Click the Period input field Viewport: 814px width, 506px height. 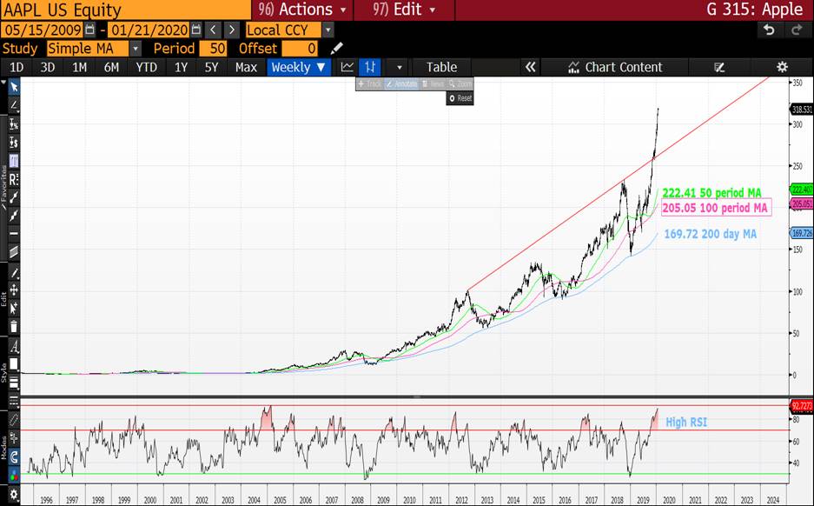214,49
